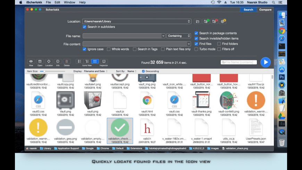302x170 pixels.
Task: Click the Delete trash toolbar icon
Action: click(x=67, y=61)
